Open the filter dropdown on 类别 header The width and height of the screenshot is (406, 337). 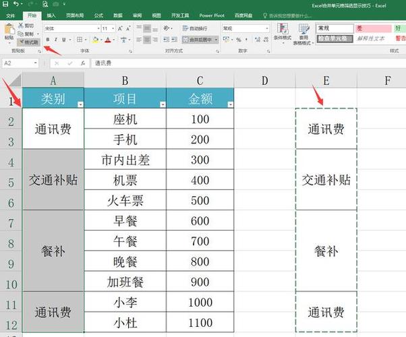(x=80, y=104)
